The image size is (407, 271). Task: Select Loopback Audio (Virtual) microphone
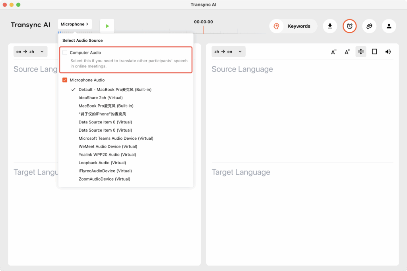(x=102, y=163)
